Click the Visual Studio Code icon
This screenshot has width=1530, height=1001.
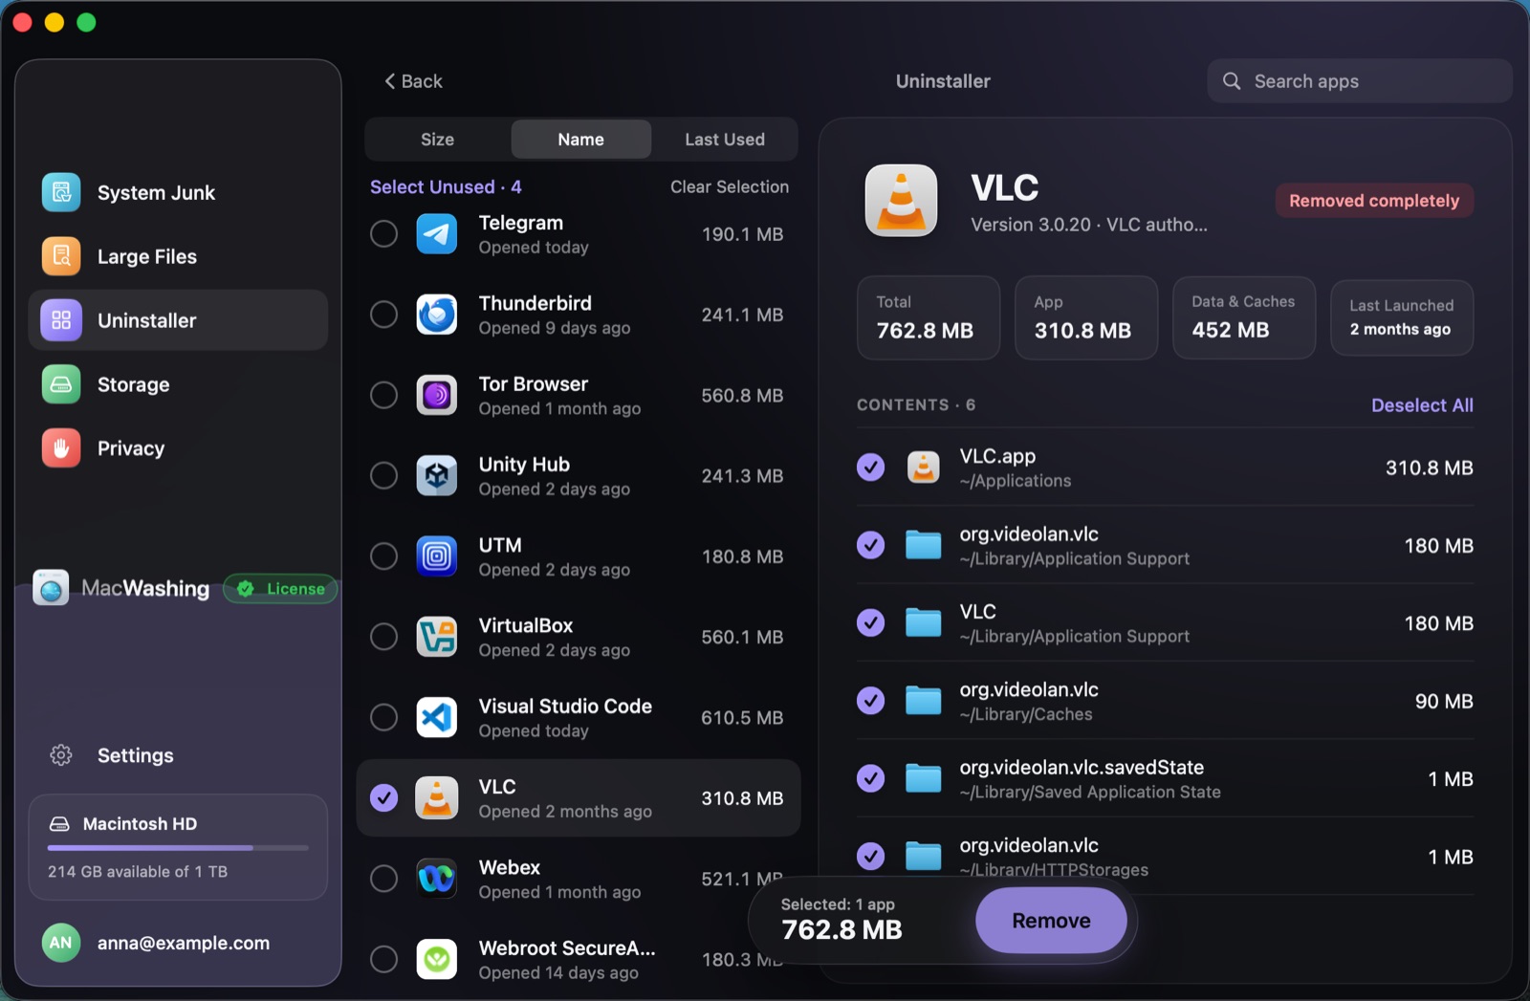437,717
